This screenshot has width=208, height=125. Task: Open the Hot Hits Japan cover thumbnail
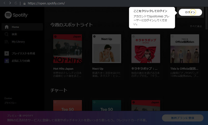(68, 49)
